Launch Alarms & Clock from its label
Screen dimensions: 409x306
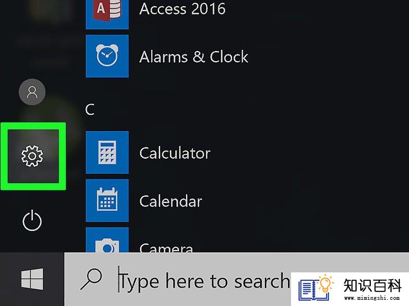tap(193, 57)
